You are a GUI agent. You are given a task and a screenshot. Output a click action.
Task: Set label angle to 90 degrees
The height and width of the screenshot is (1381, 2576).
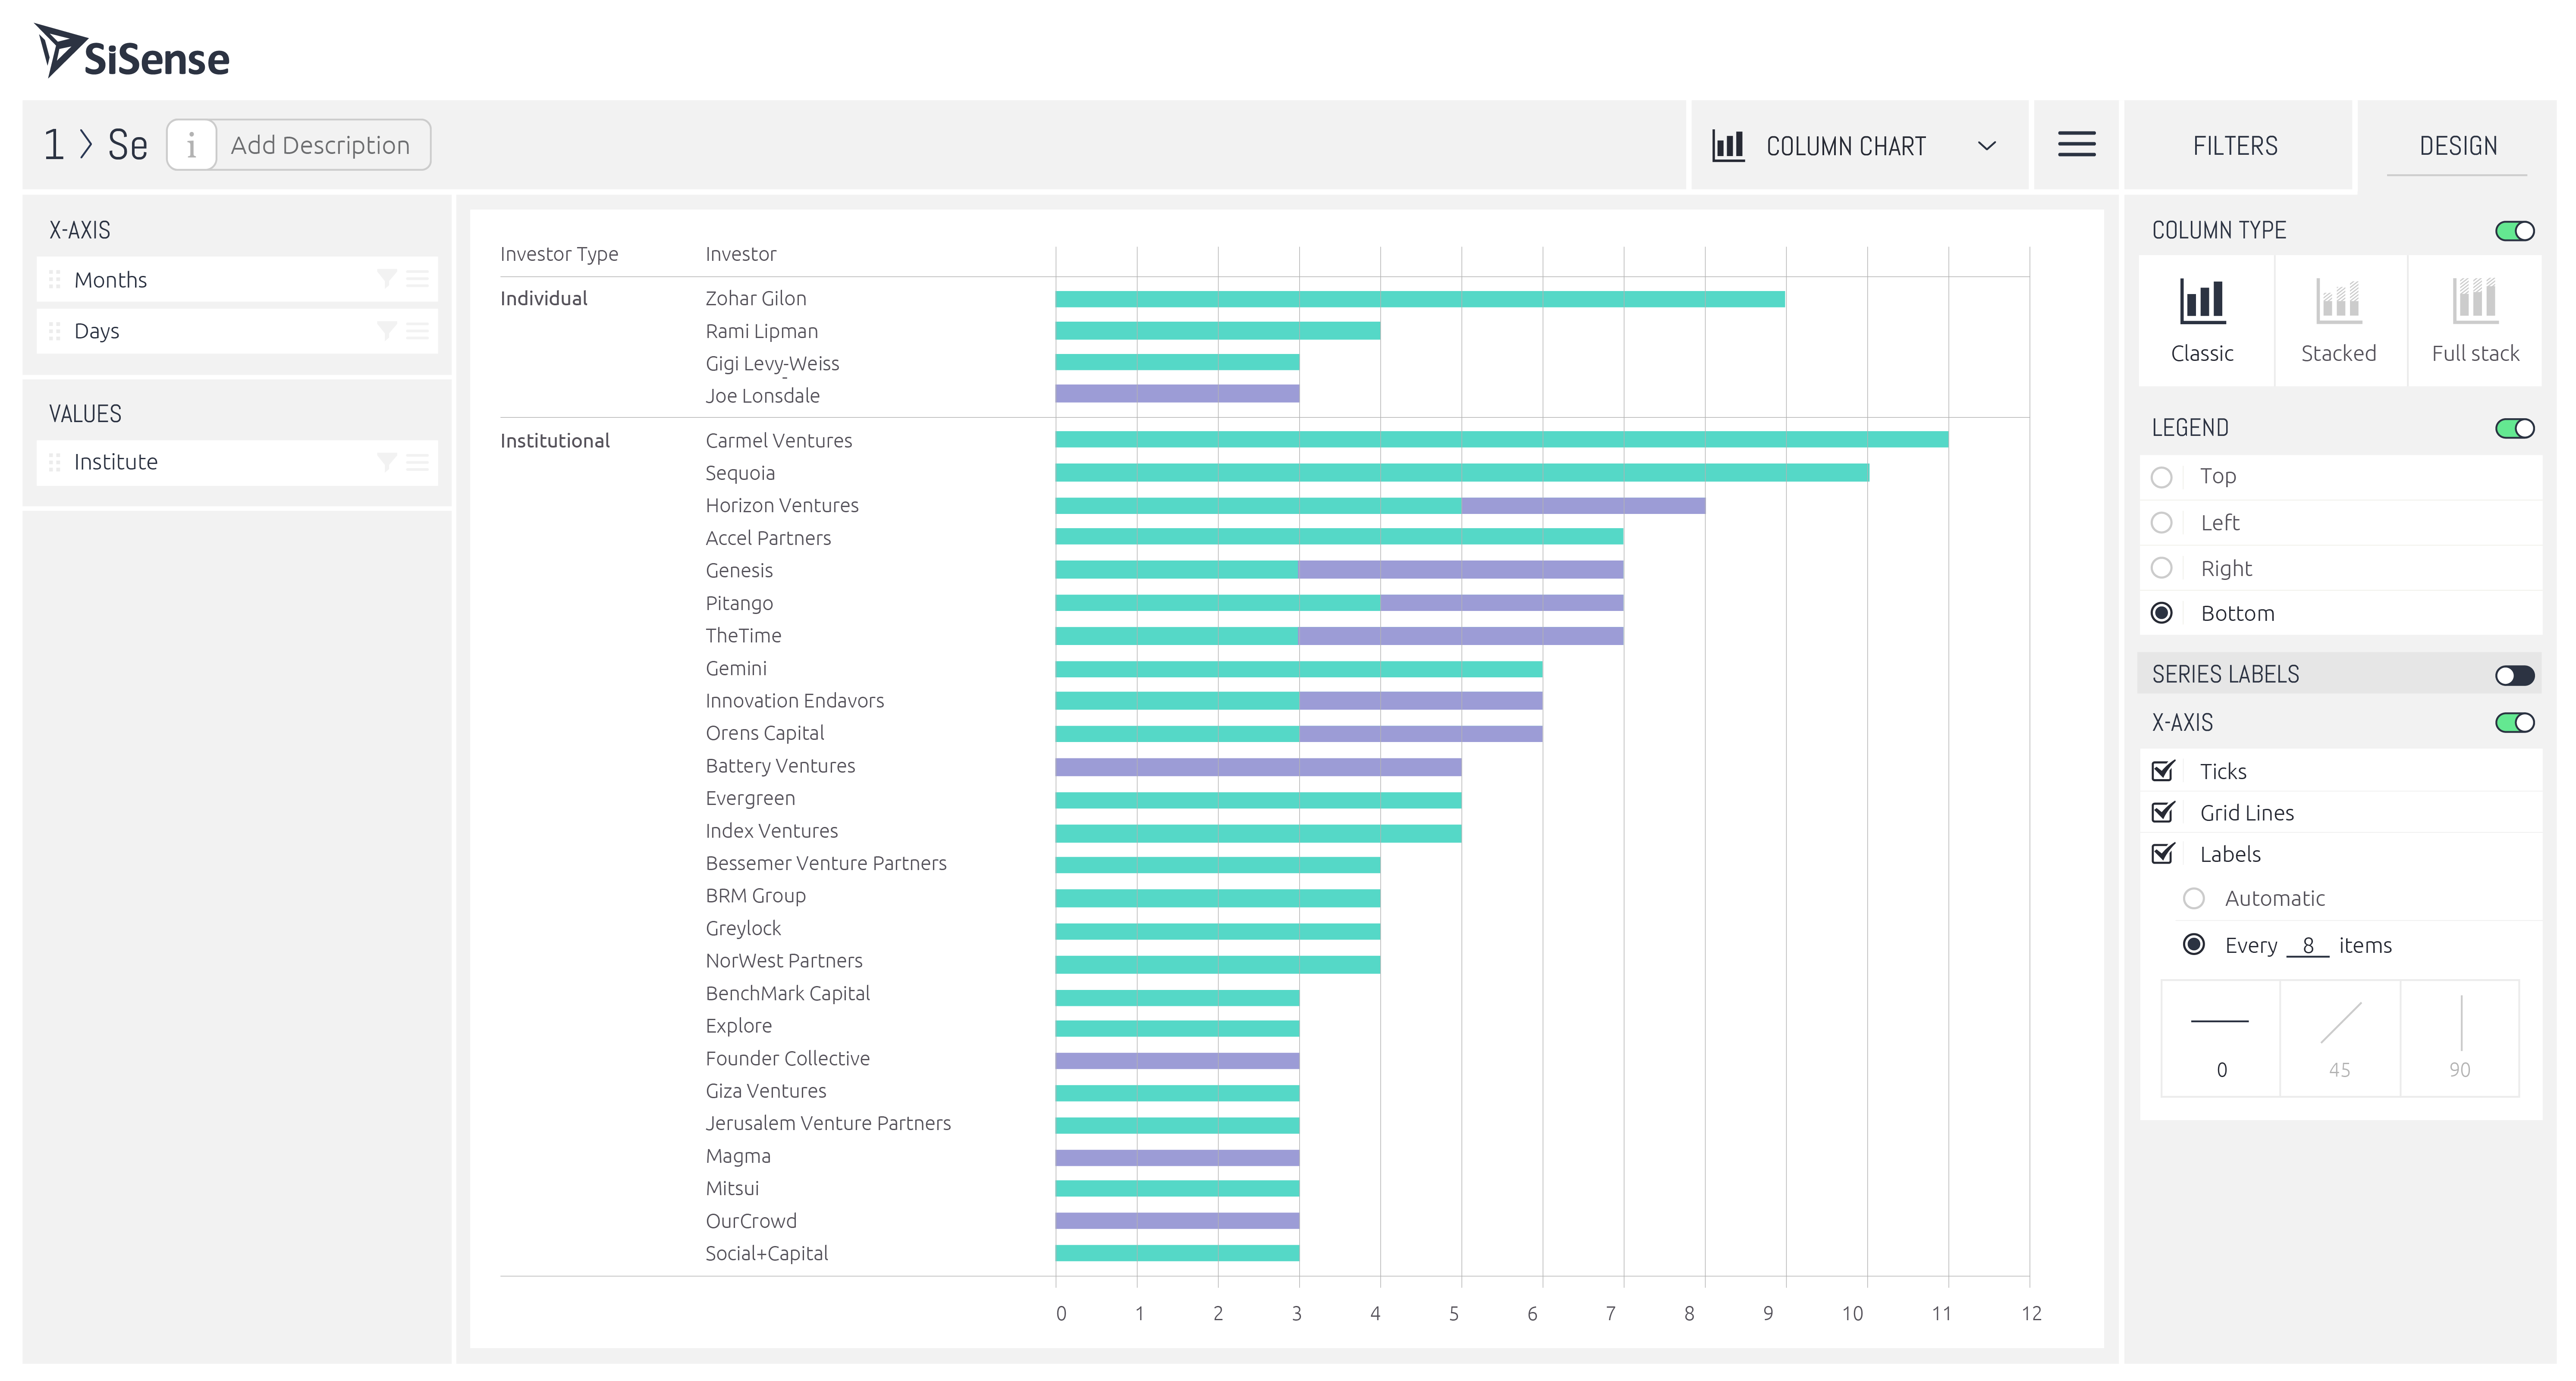coord(2460,1038)
